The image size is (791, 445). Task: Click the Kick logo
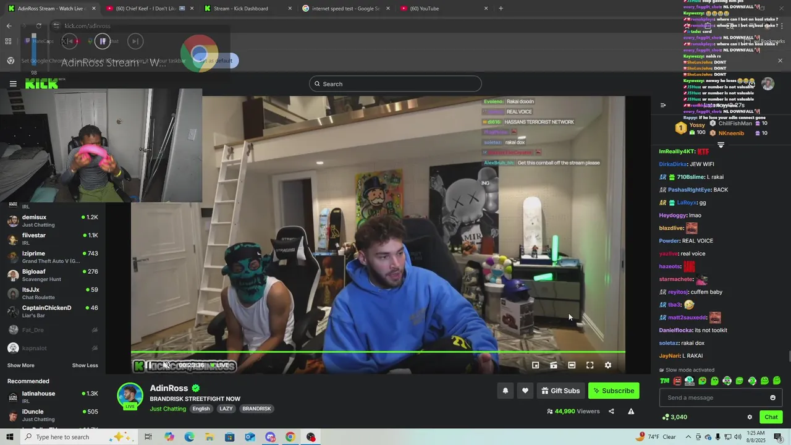41,83
